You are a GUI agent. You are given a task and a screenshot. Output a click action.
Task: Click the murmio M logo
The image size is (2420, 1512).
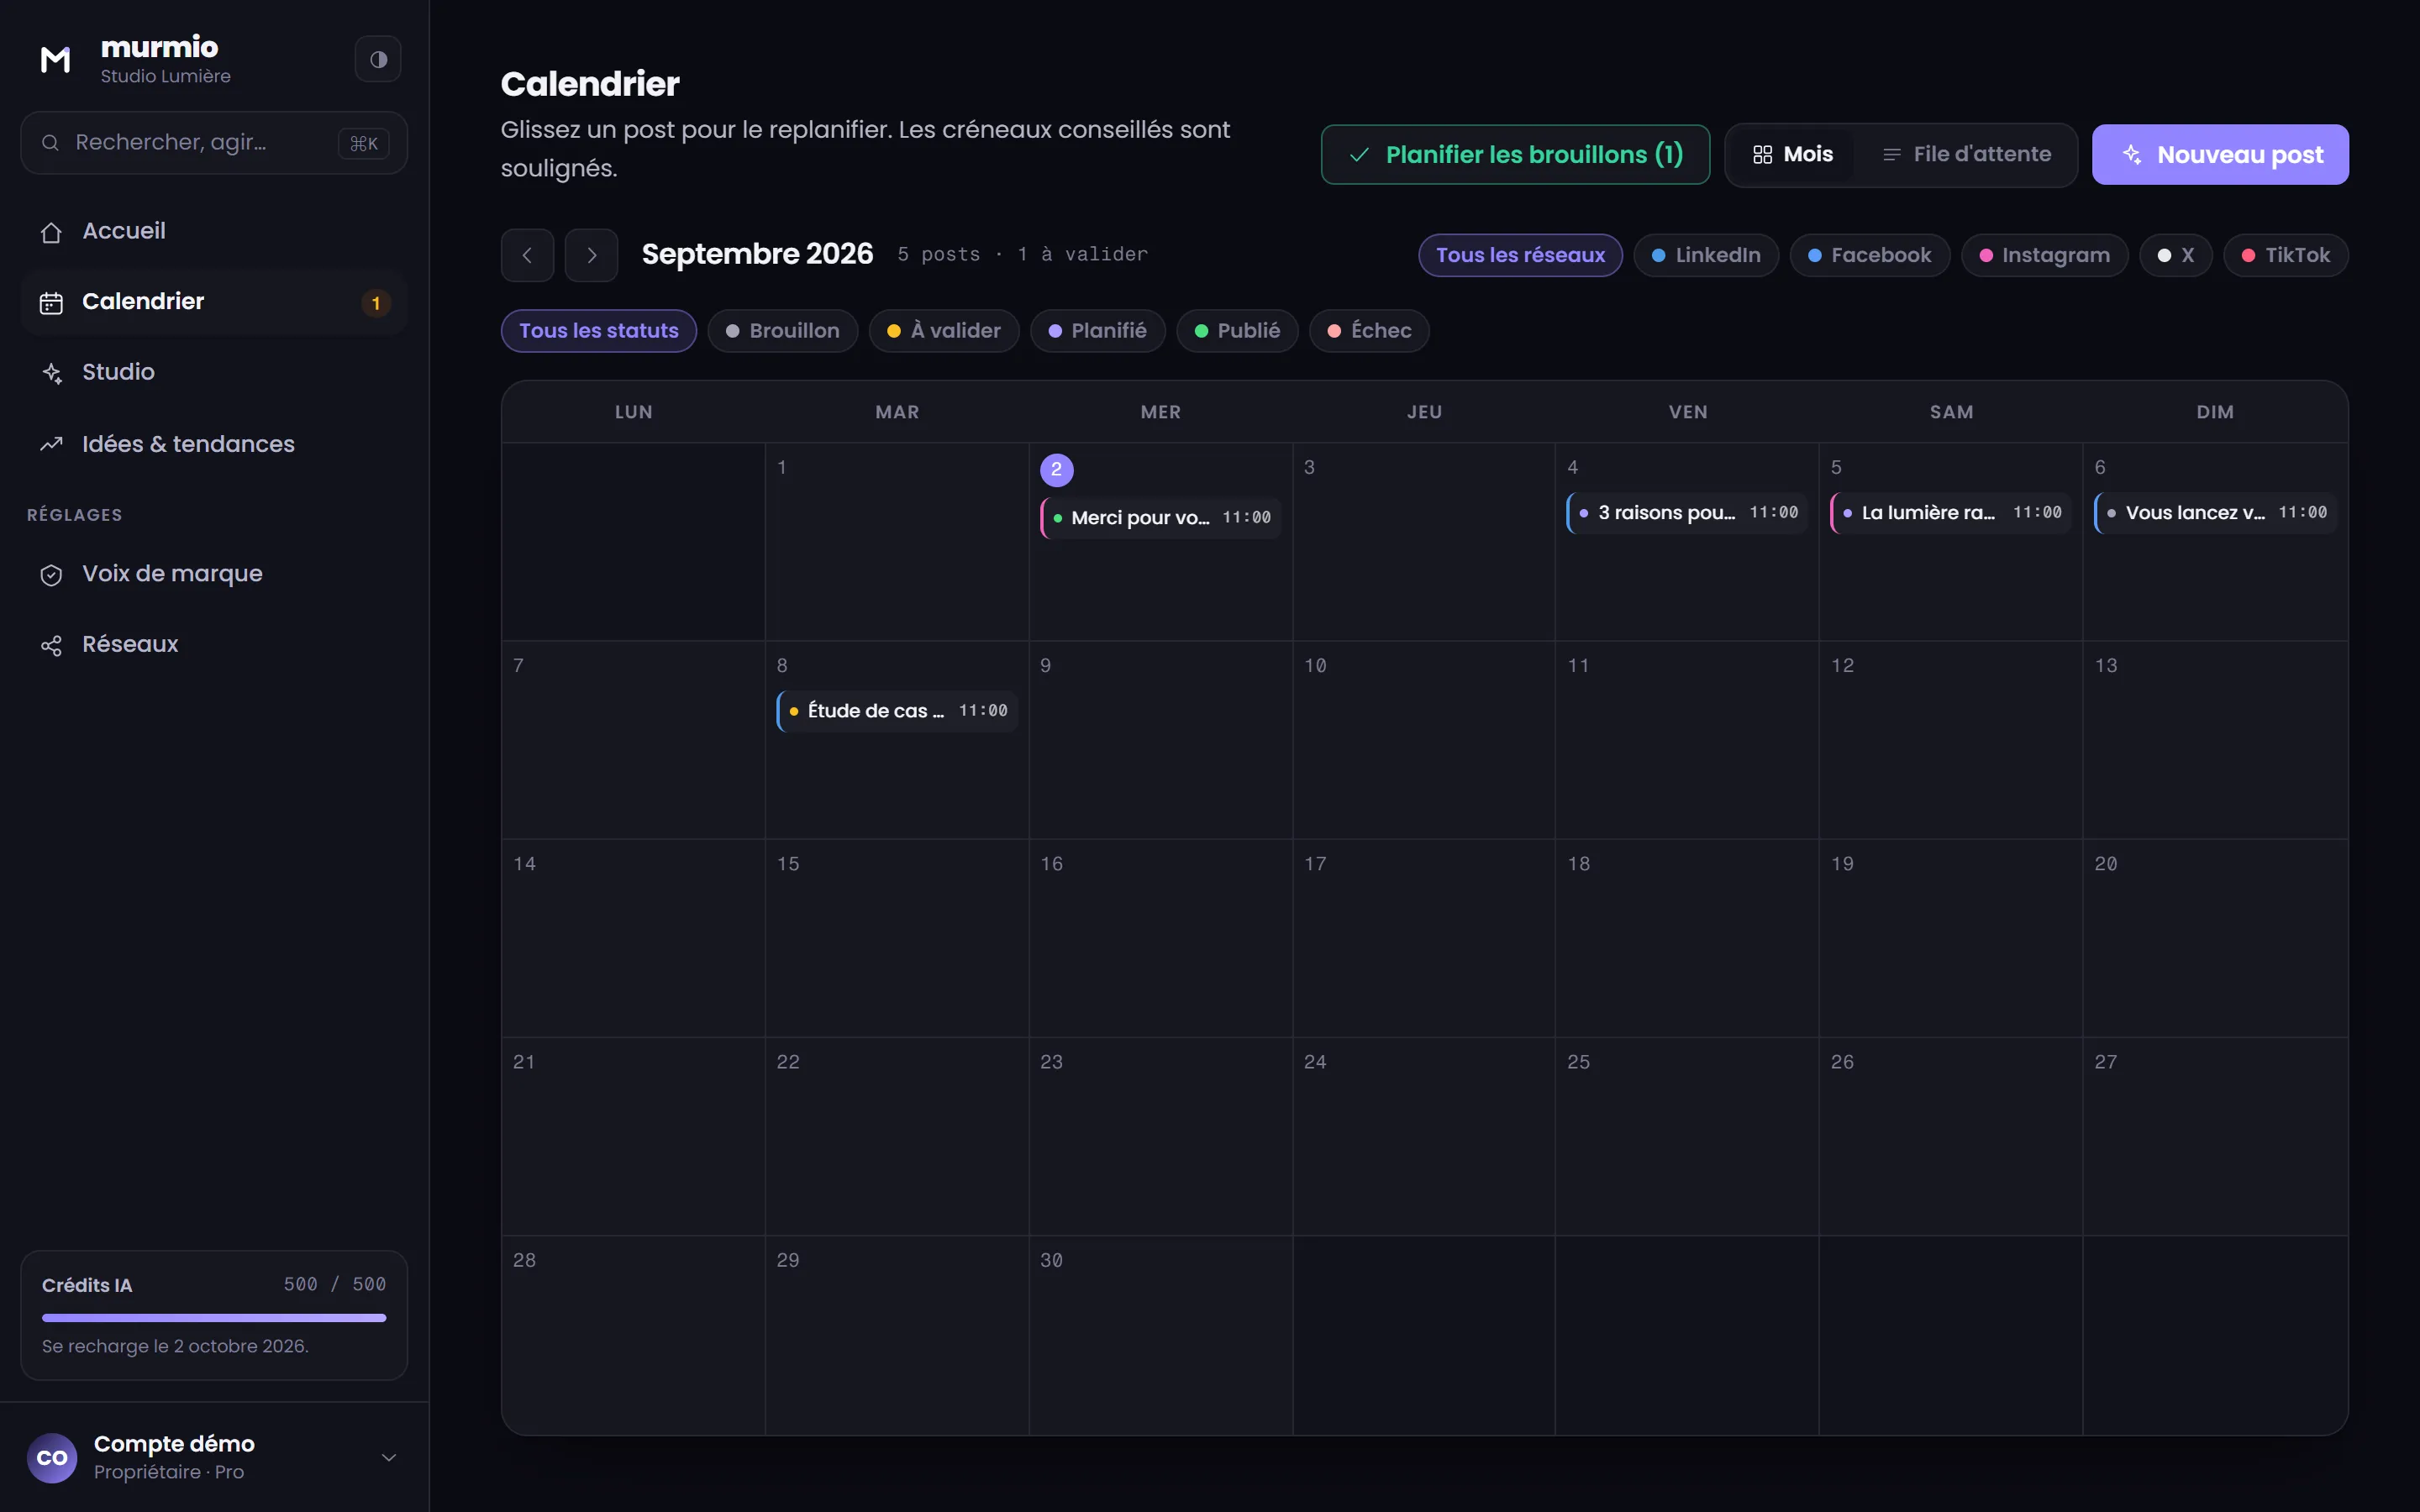(x=55, y=60)
